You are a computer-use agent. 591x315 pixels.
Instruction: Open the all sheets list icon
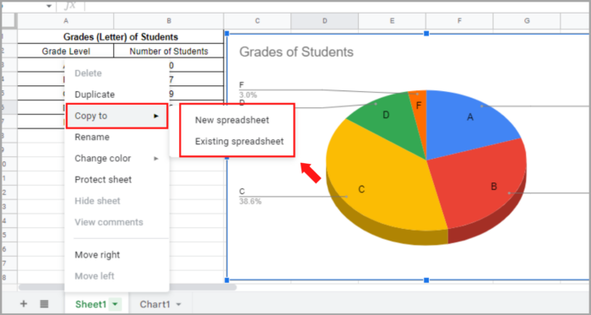coord(44,304)
